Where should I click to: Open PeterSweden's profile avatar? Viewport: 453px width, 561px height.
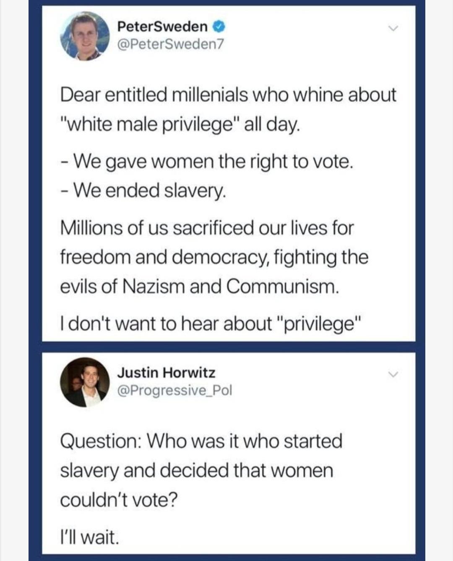84,37
